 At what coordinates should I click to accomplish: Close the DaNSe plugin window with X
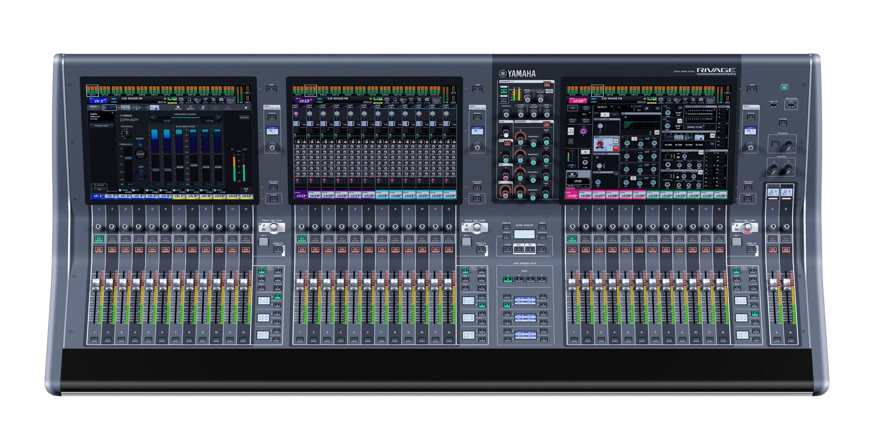[246, 108]
